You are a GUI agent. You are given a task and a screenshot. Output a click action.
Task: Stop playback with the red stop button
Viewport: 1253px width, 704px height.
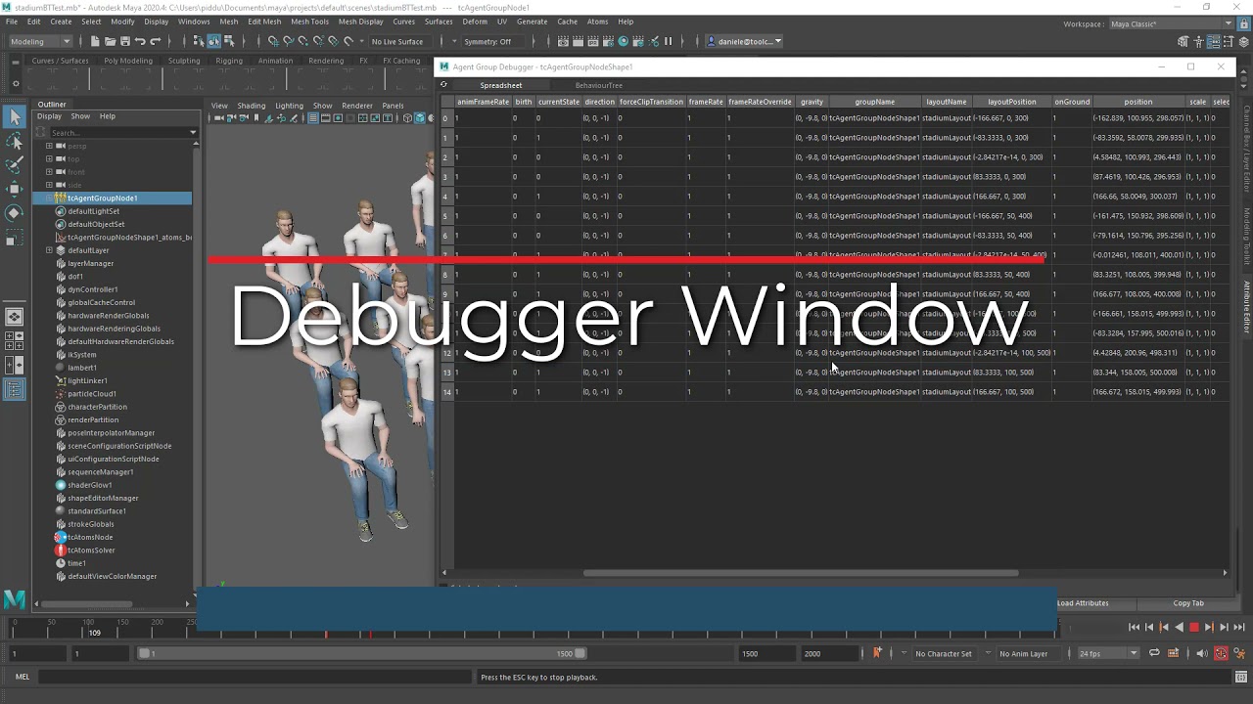coord(1193,628)
